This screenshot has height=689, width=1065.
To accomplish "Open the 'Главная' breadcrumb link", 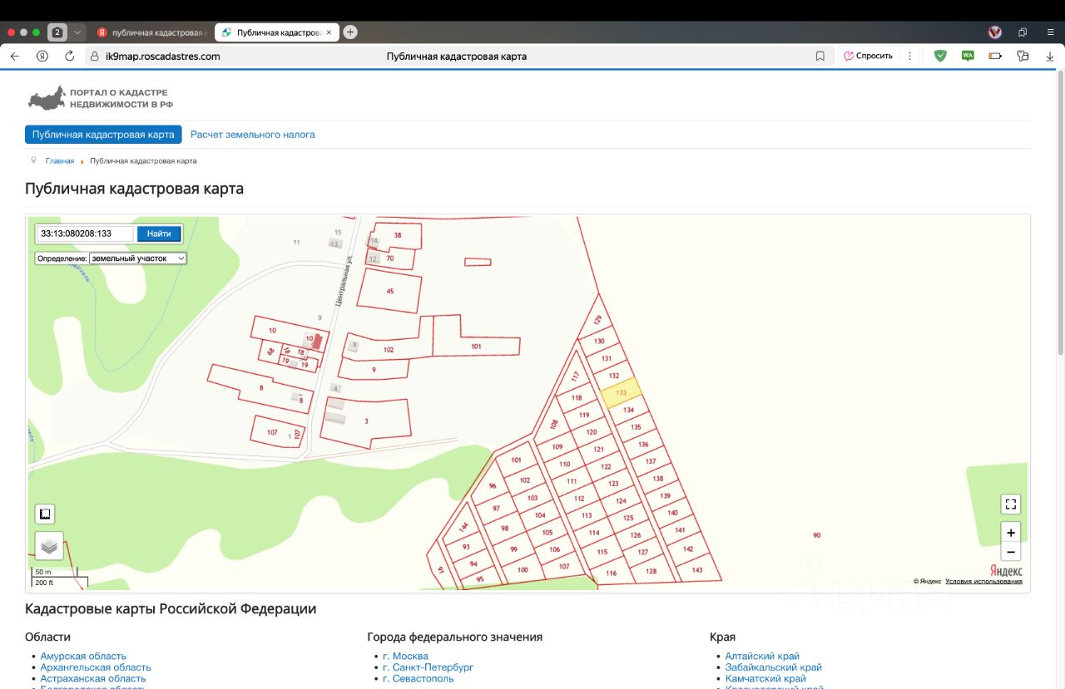I will (x=59, y=160).
